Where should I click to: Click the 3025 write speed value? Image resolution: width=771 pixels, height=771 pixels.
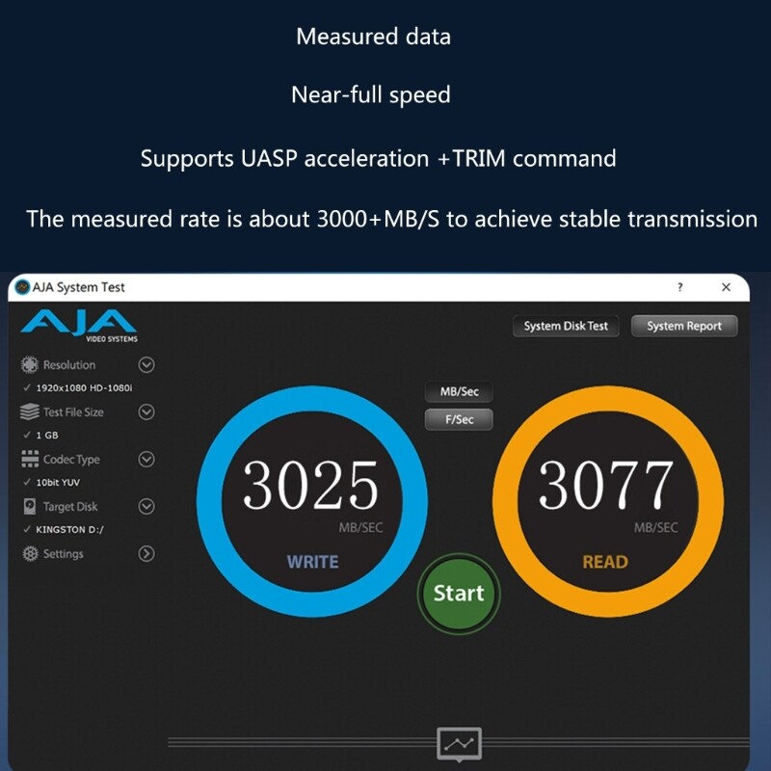311,486
